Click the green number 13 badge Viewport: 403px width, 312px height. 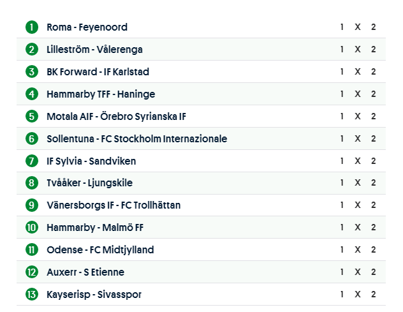click(x=32, y=294)
